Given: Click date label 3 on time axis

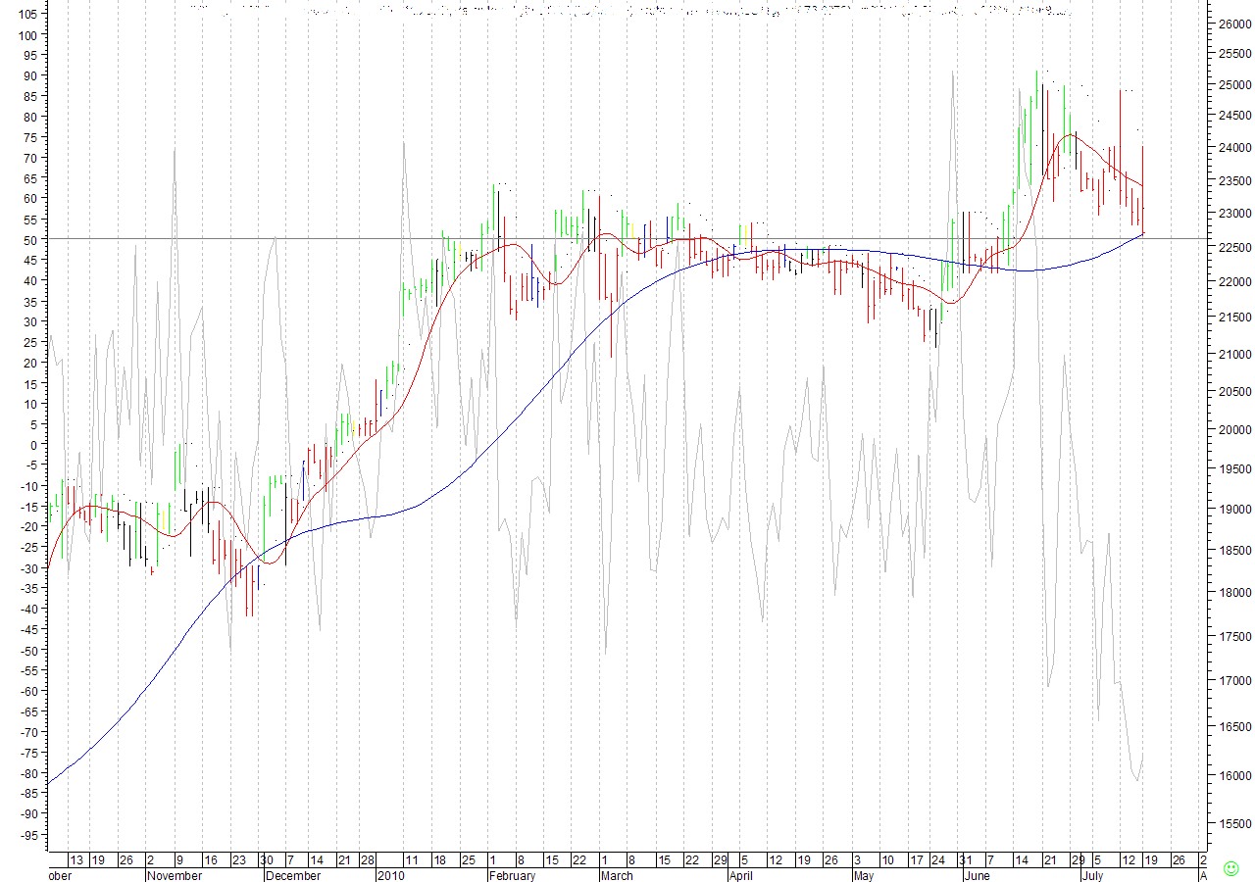Looking at the screenshot, I should pyautogui.click(x=857, y=860).
